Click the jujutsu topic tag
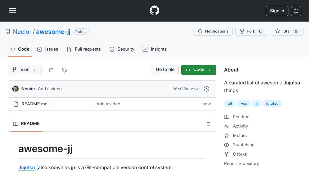The width and height of the screenshot is (309, 174). [272, 103]
